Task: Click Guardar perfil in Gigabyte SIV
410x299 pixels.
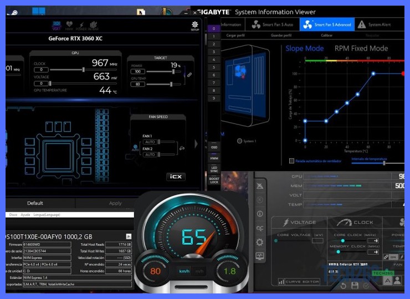Action: pyautogui.click(x=281, y=35)
